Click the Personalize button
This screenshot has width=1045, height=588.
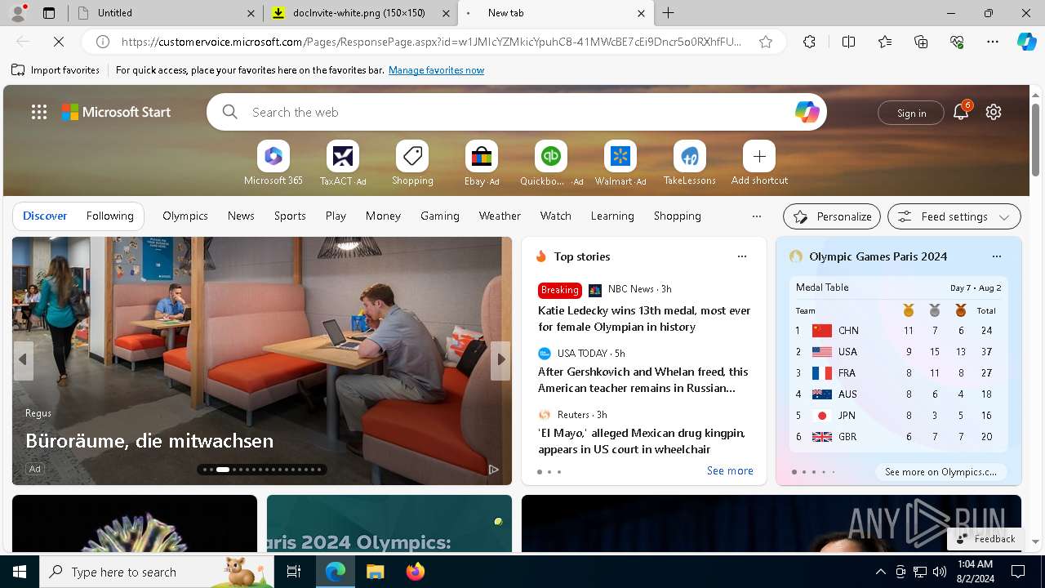(x=832, y=216)
